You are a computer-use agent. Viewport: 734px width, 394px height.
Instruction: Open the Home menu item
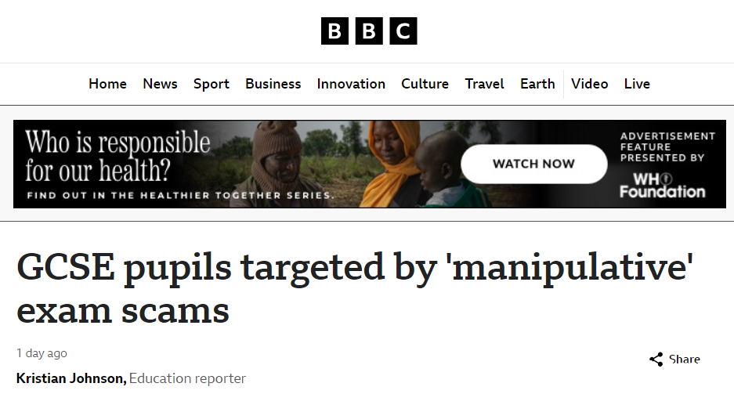click(x=107, y=84)
